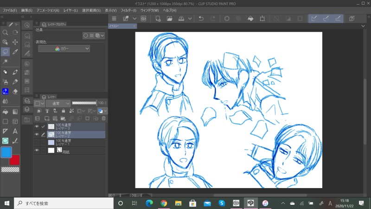Open File Explorer from taskbar

click(x=178, y=203)
